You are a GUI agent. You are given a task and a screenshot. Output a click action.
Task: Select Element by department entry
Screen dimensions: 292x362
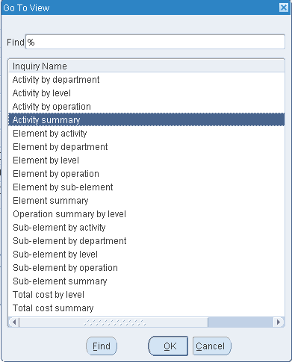(146, 147)
